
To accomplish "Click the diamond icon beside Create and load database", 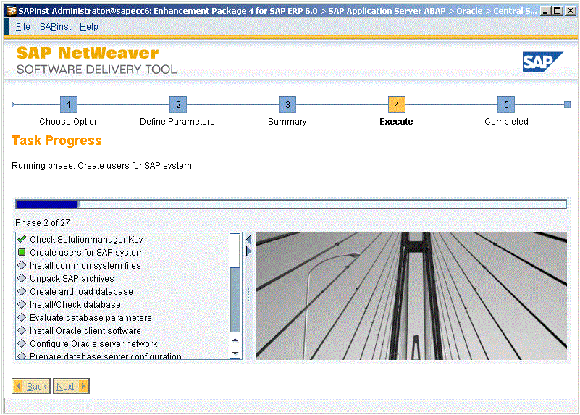I will pyautogui.click(x=22, y=292).
